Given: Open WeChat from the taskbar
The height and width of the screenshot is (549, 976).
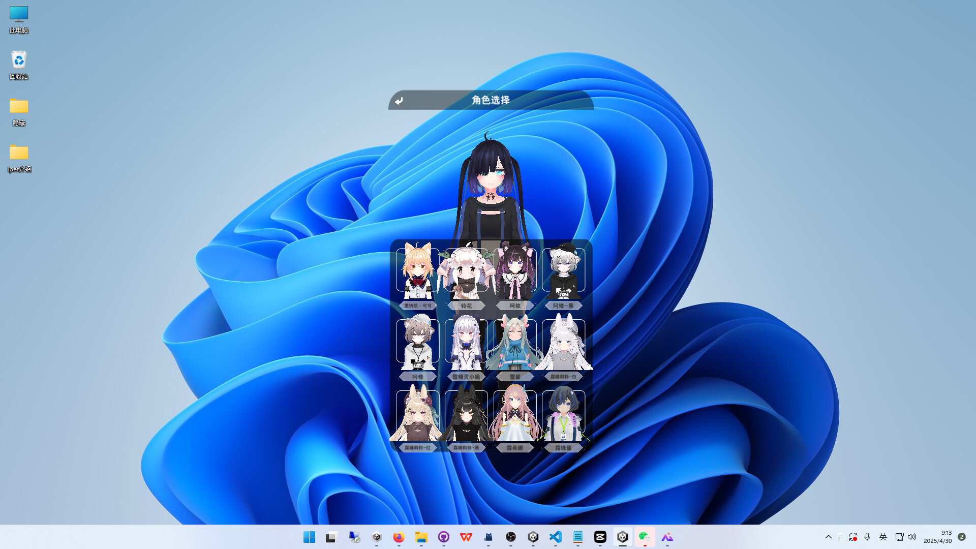Looking at the screenshot, I should coord(645,537).
